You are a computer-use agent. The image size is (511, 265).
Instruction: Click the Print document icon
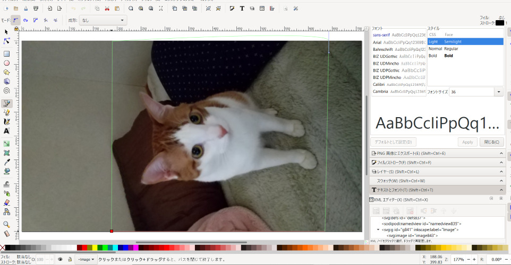tap(36, 8)
